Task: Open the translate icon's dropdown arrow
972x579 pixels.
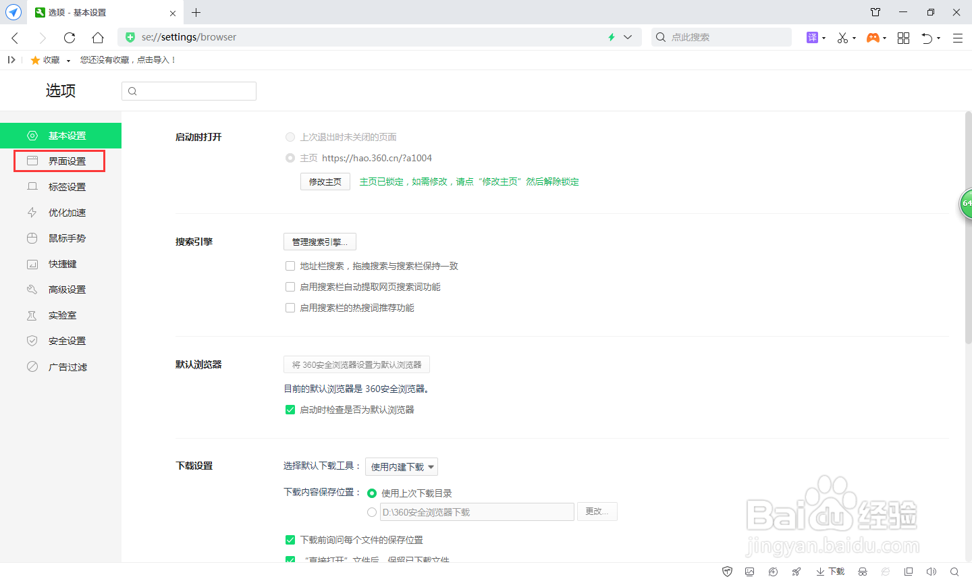Action: (x=823, y=38)
